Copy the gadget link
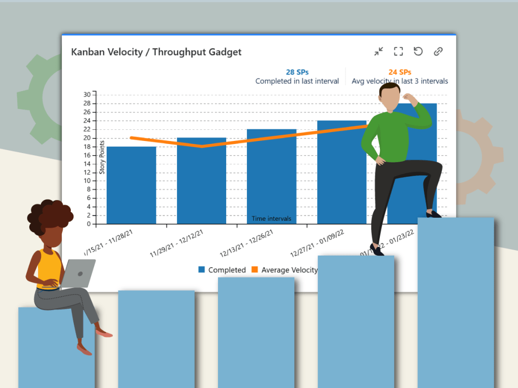Viewport: 518px width, 388px height. 438,51
